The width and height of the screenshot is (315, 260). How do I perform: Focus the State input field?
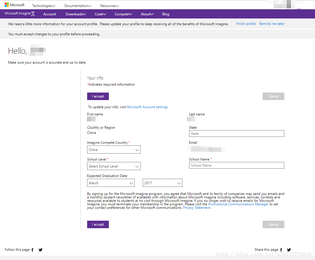(x=237, y=134)
